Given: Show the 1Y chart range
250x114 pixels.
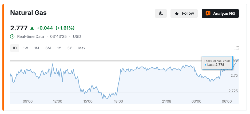Looking at the screenshot, I should click(x=59, y=48).
